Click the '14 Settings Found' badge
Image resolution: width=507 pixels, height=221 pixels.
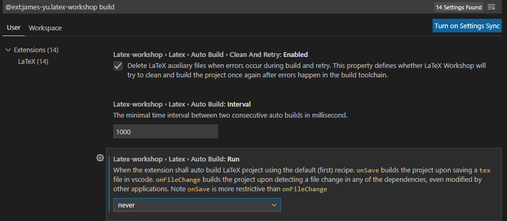pos(458,7)
